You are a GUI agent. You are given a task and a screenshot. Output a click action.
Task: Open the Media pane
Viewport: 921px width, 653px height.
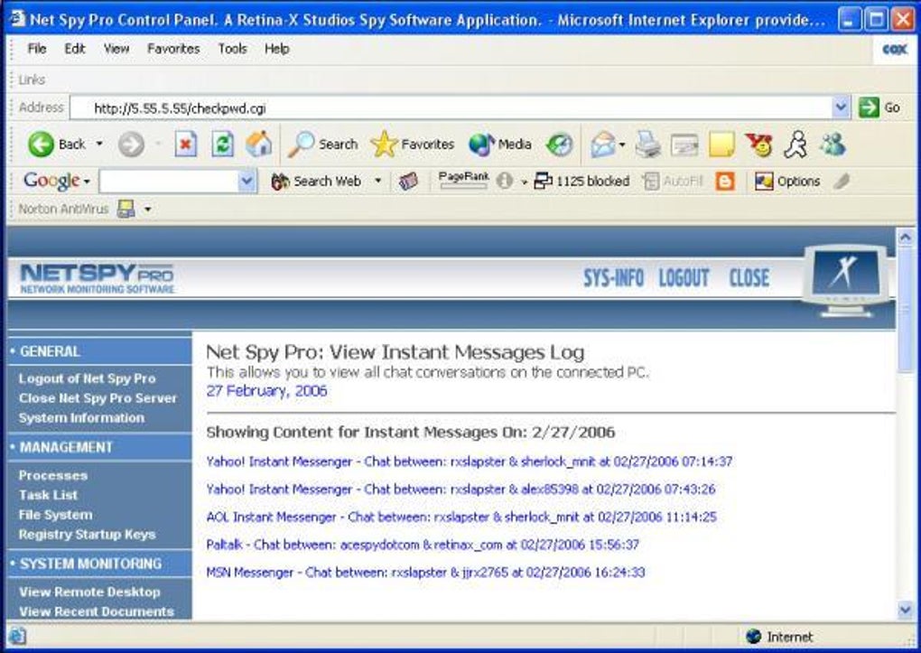pyautogui.click(x=500, y=144)
